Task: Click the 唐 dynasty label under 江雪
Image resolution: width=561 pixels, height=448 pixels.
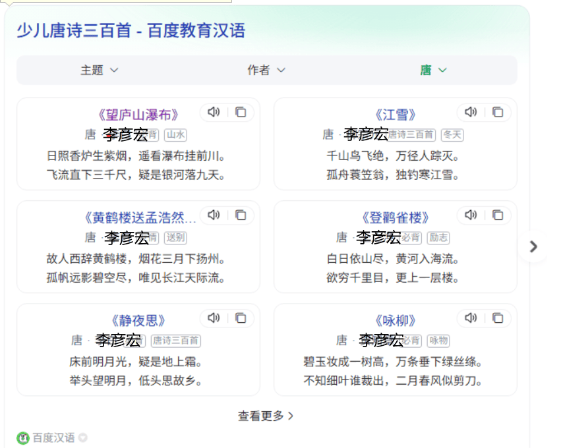Action: [328, 134]
